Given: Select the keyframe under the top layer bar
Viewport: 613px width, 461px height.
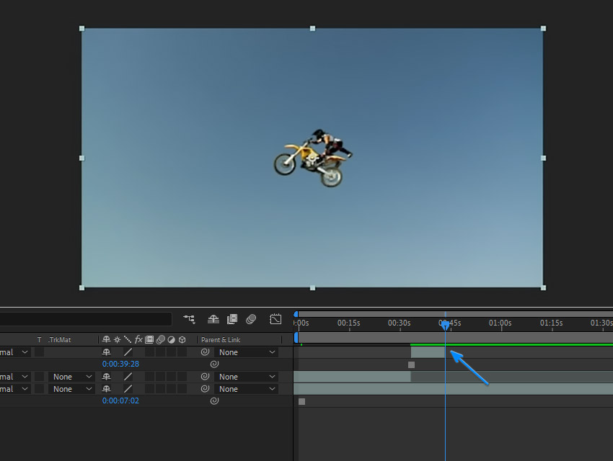Looking at the screenshot, I should click(x=411, y=364).
